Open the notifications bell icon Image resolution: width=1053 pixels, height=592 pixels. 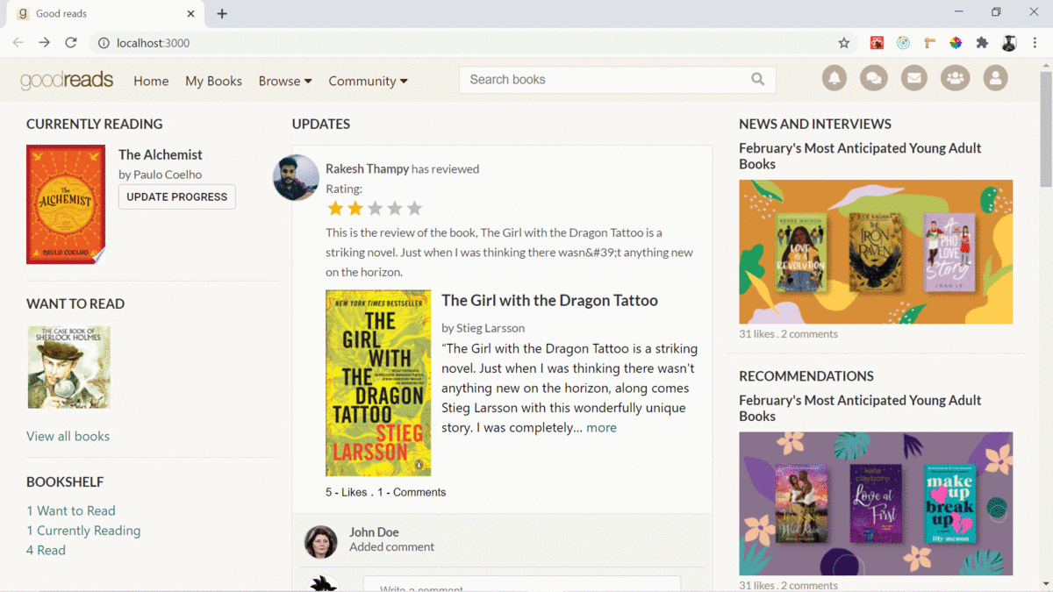click(835, 78)
